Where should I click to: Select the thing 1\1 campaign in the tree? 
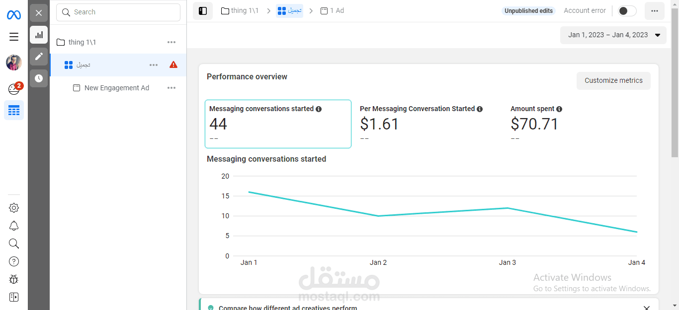(82, 42)
